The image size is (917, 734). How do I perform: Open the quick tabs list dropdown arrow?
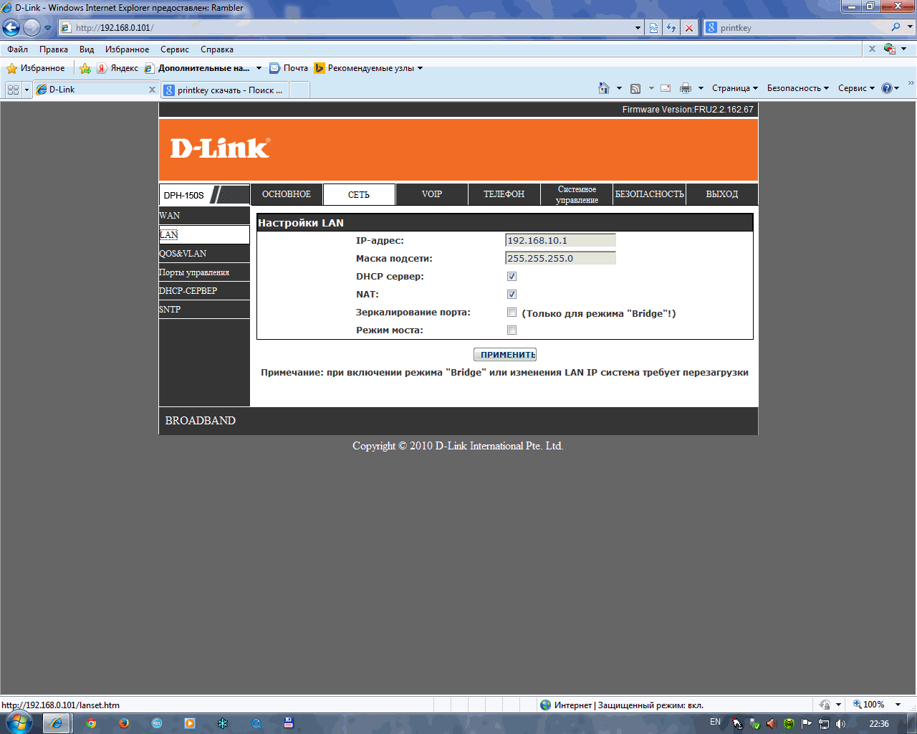point(27,90)
